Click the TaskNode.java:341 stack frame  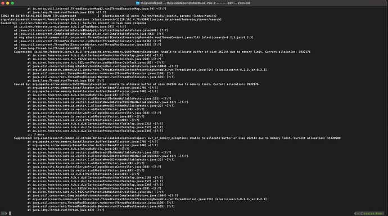click(x=70, y=26)
